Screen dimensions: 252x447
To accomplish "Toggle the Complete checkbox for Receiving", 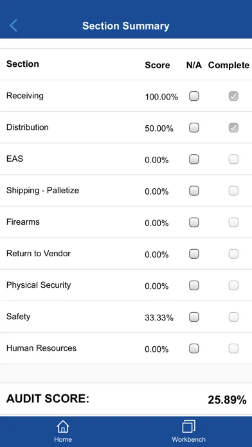I will click(233, 96).
